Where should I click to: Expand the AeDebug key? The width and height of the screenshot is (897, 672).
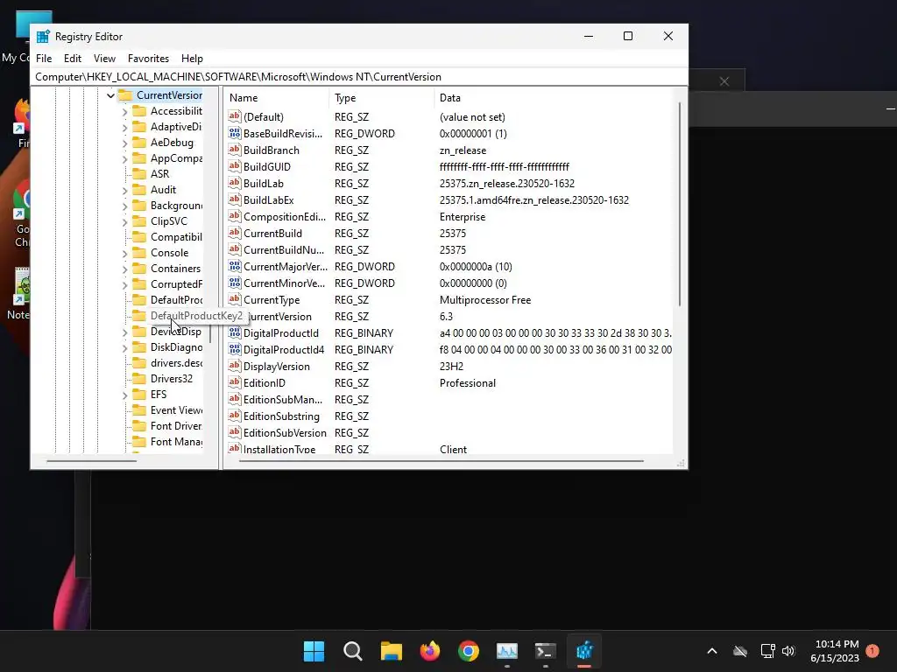(124, 143)
